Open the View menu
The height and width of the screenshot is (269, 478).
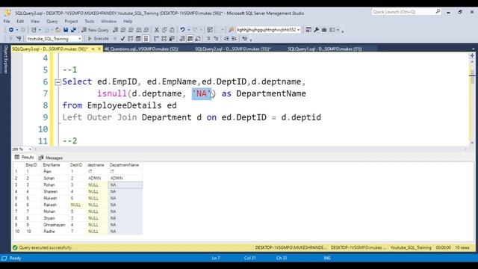pyautogui.click(x=35, y=22)
